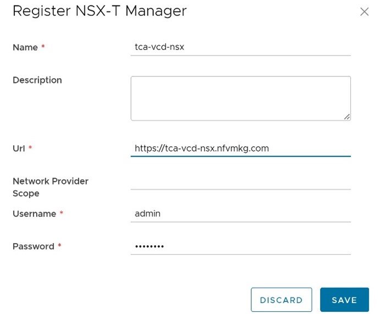Click the Password label text
Viewport: 380px width, 314px height.
tap(33, 246)
